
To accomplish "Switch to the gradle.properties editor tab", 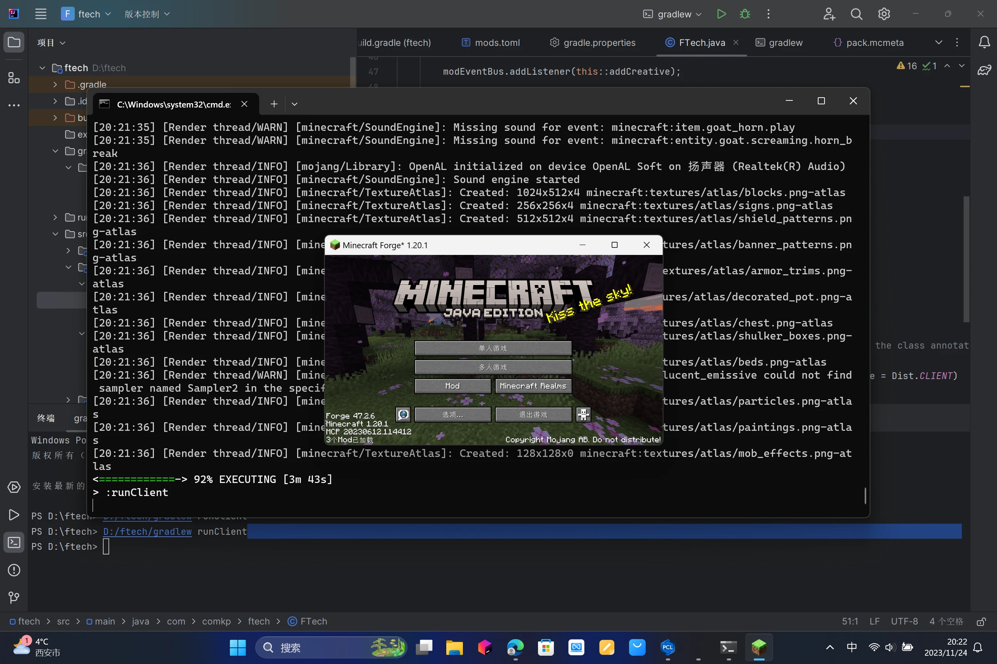I will coord(593,43).
